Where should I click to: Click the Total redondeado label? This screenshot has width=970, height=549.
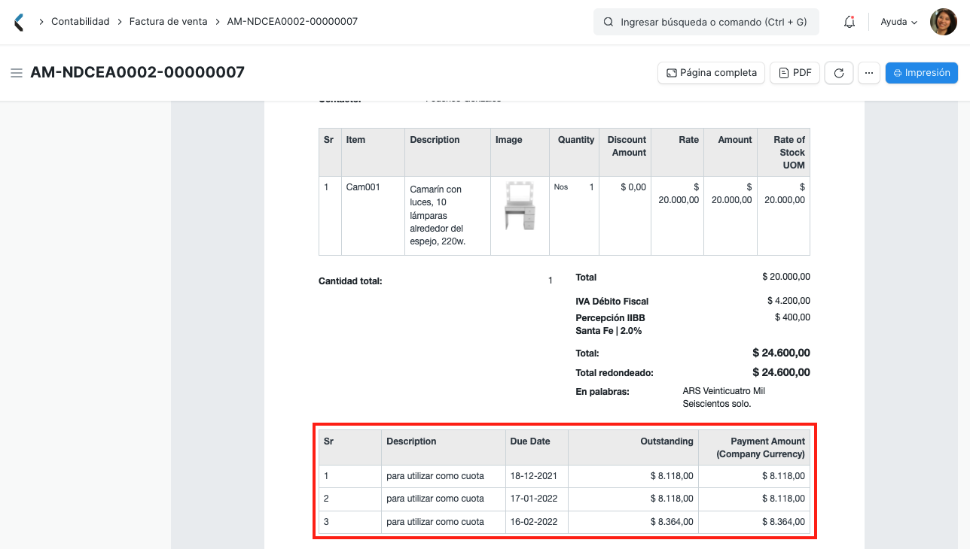[615, 373]
